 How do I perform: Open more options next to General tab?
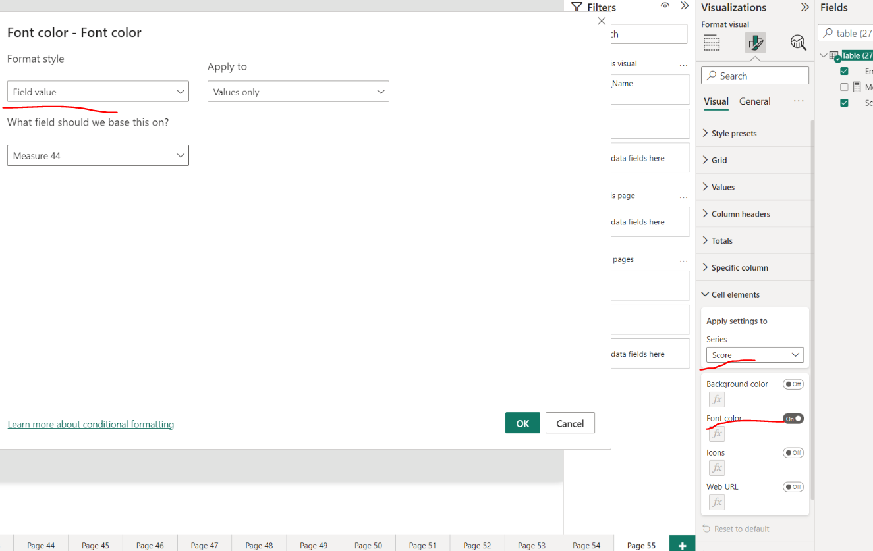[x=799, y=101]
